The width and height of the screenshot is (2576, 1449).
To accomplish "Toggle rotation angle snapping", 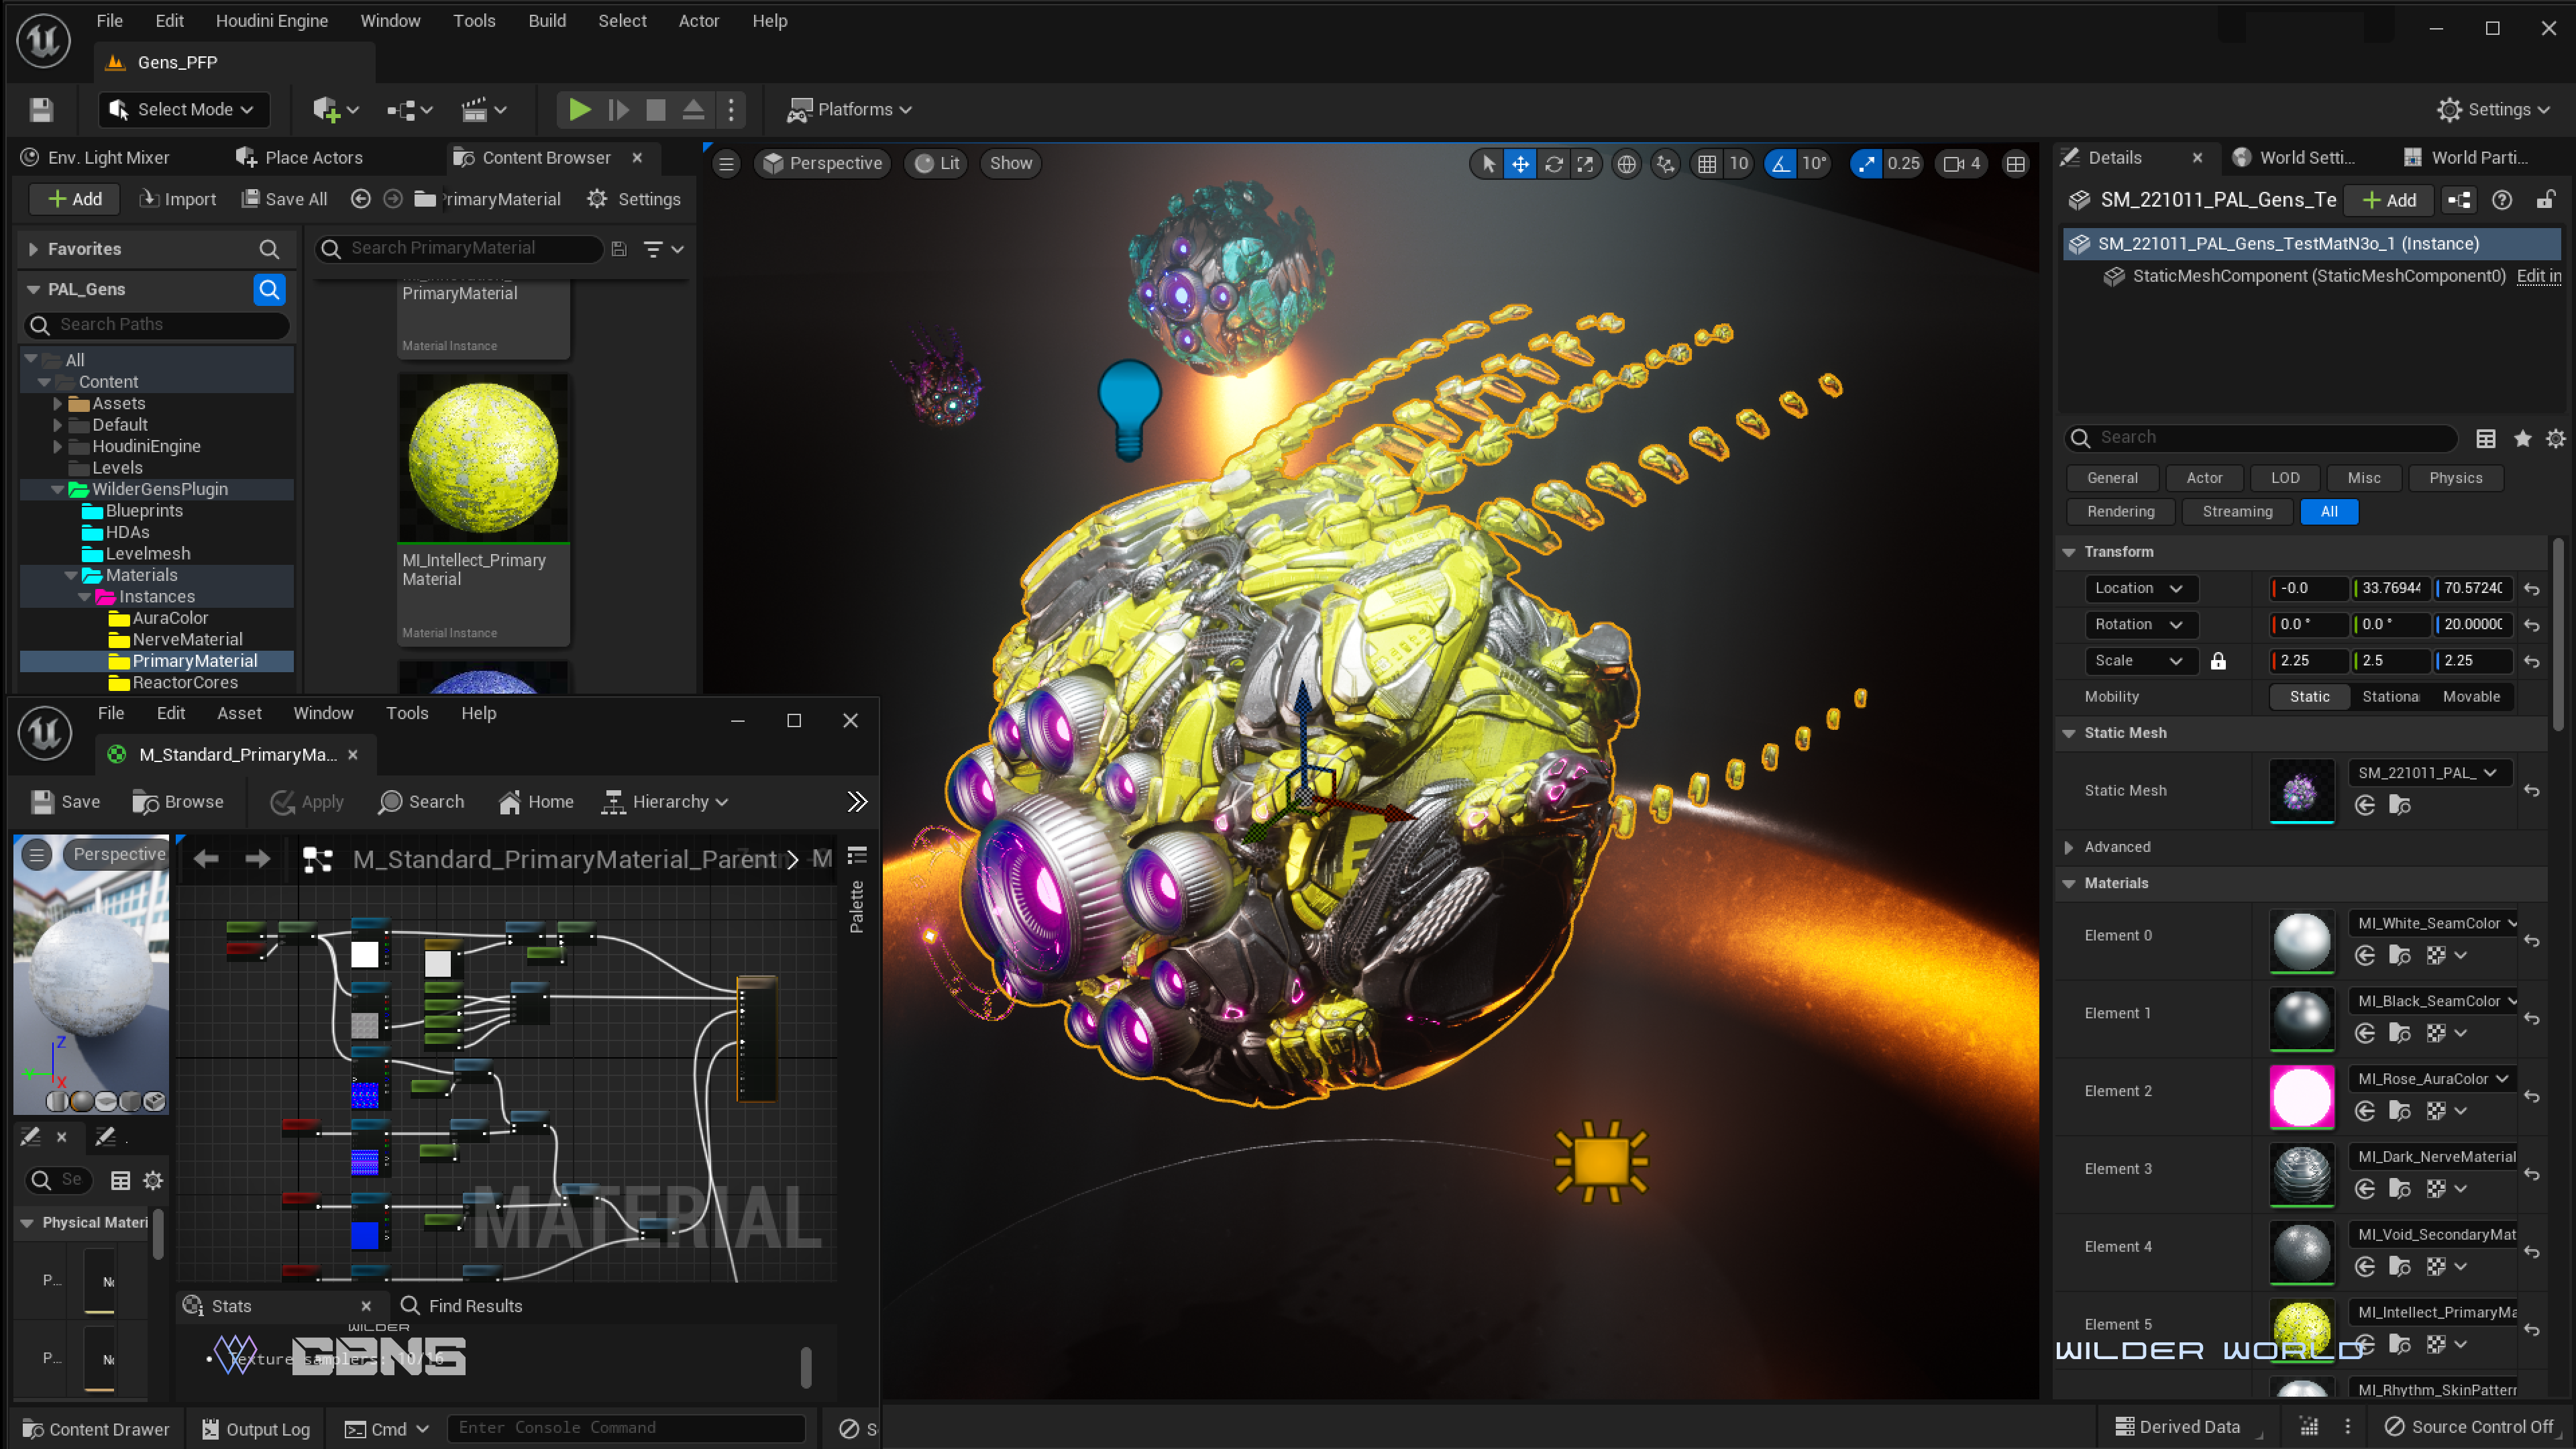I will point(1781,164).
